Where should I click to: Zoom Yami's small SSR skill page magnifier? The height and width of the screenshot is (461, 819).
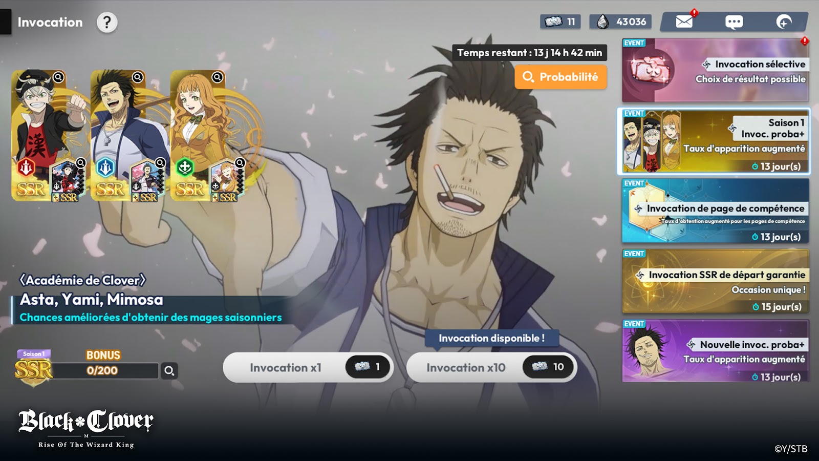pyautogui.click(x=160, y=163)
